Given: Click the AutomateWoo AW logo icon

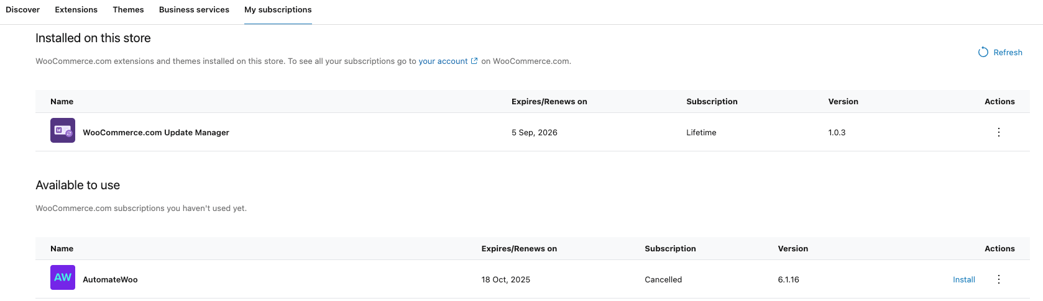Looking at the screenshot, I should tap(63, 277).
